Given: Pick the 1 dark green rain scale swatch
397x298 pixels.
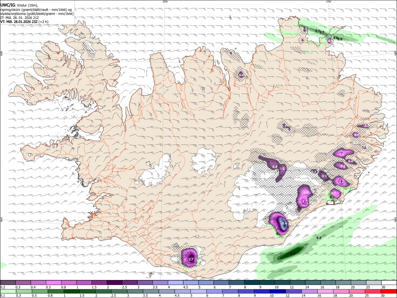Looking at the screenshot, I should click(x=72, y=291).
